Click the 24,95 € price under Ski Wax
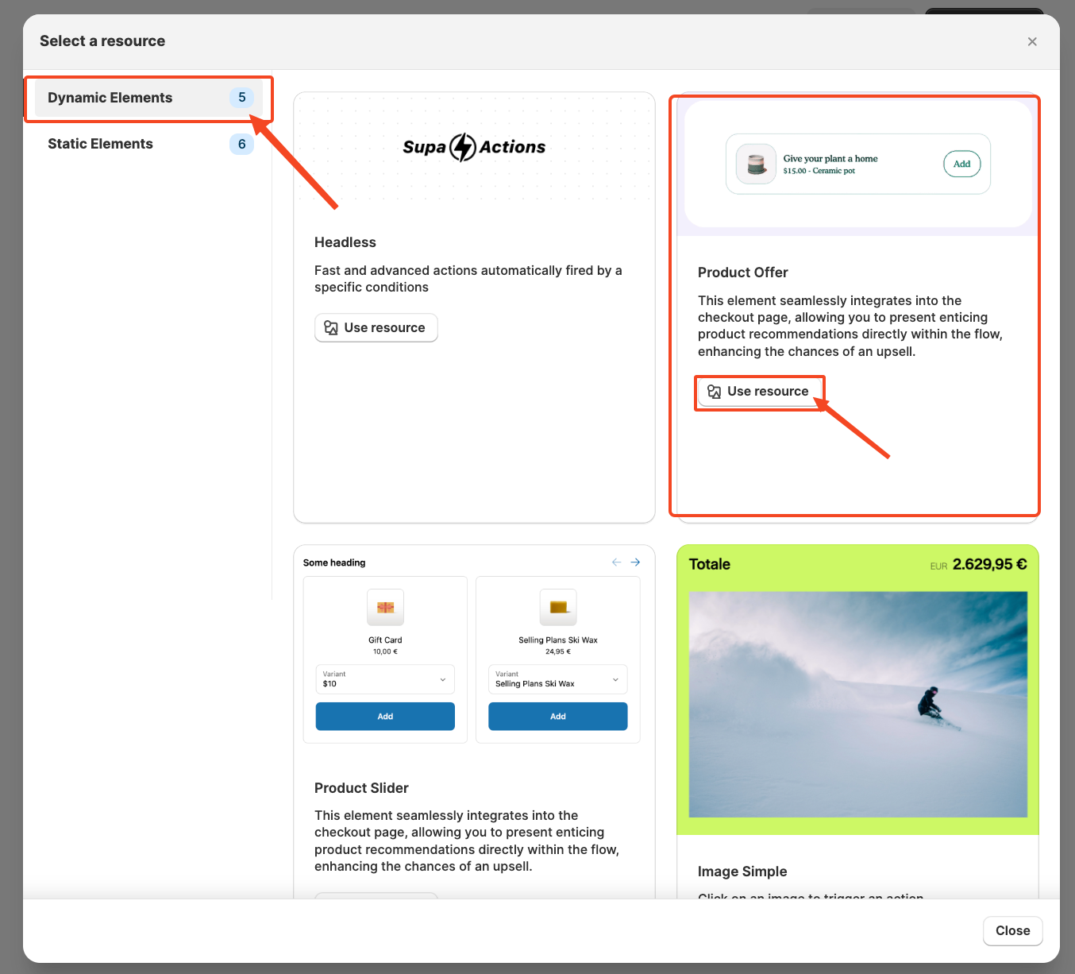Screen dimensions: 1075x974 (x=558, y=651)
